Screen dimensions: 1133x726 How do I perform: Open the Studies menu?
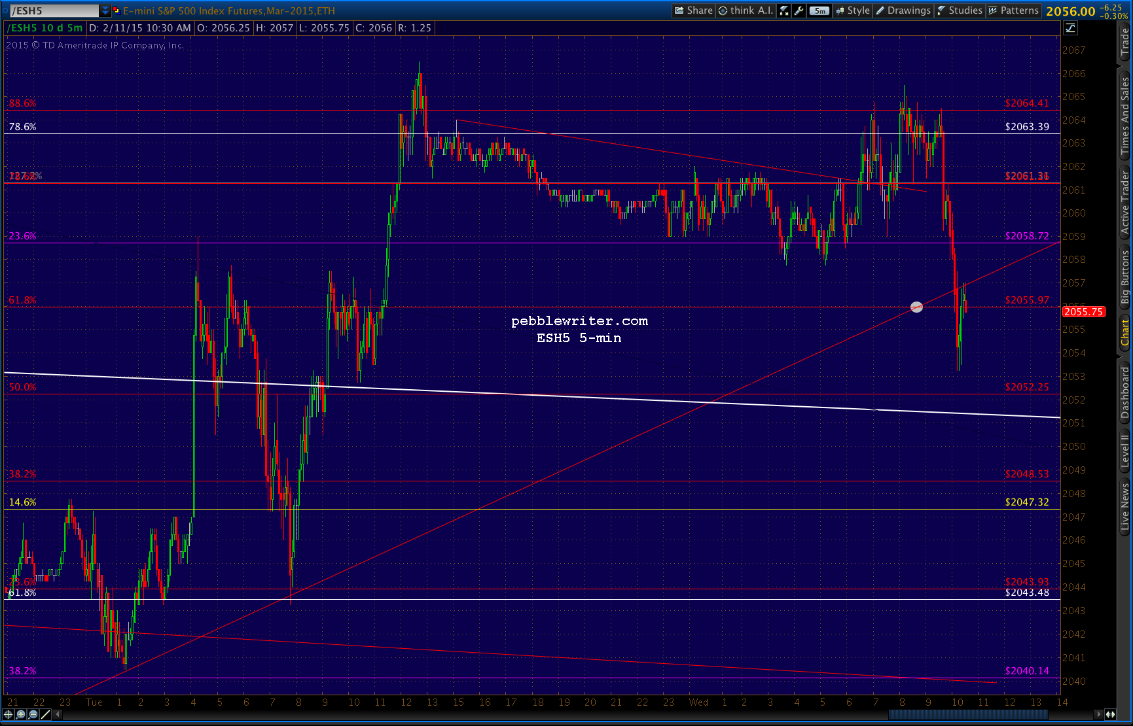[960, 10]
